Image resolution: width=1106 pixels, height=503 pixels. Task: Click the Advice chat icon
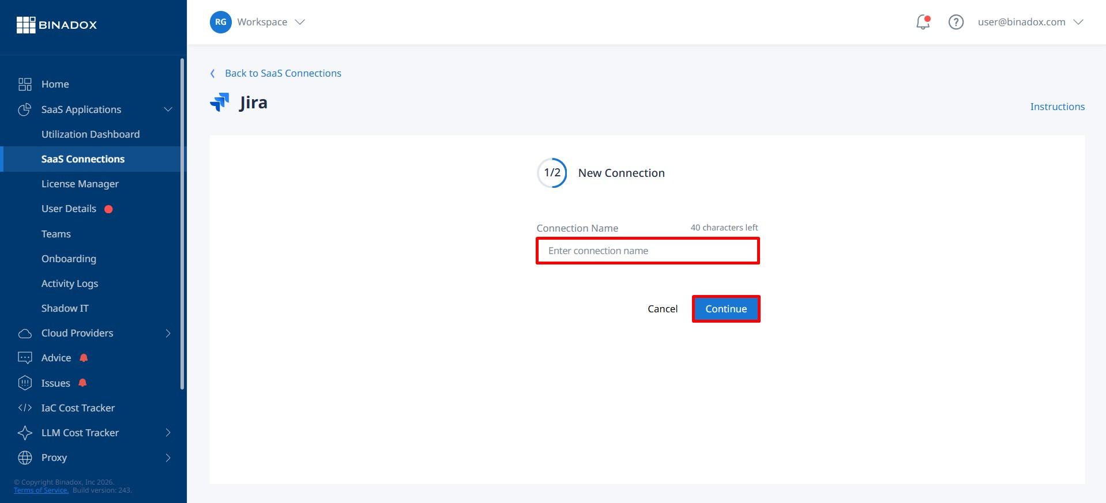(x=25, y=358)
